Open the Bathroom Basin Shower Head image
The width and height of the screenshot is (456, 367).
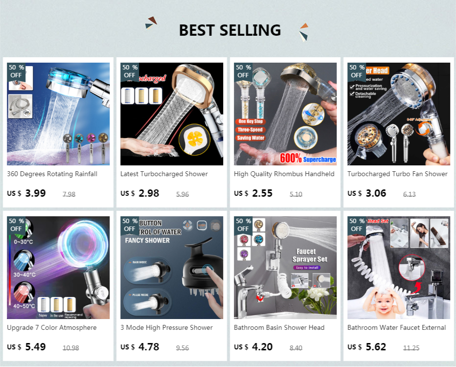click(285, 268)
